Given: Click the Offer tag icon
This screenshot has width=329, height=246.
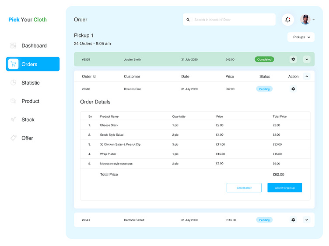Looking at the screenshot, I should click(x=13, y=138).
